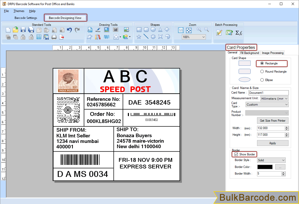Increase Width using the spinner up arrow
The image size is (299, 204).
coord(287,127)
